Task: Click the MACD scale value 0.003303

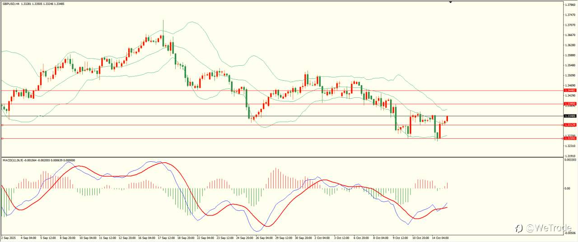Action: (571, 160)
